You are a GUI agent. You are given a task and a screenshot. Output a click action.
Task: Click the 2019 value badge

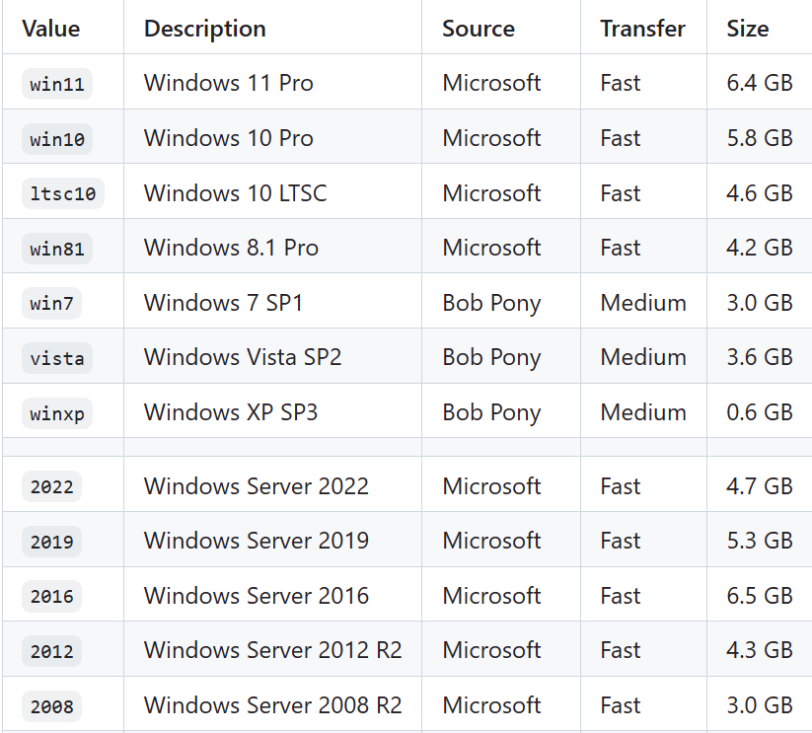point(51,542)
